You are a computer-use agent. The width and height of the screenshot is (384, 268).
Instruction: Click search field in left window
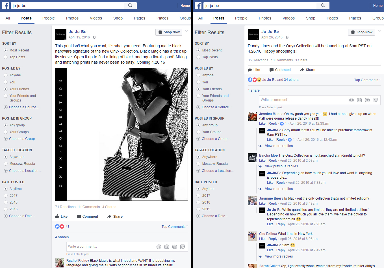[x=67, y=5]
